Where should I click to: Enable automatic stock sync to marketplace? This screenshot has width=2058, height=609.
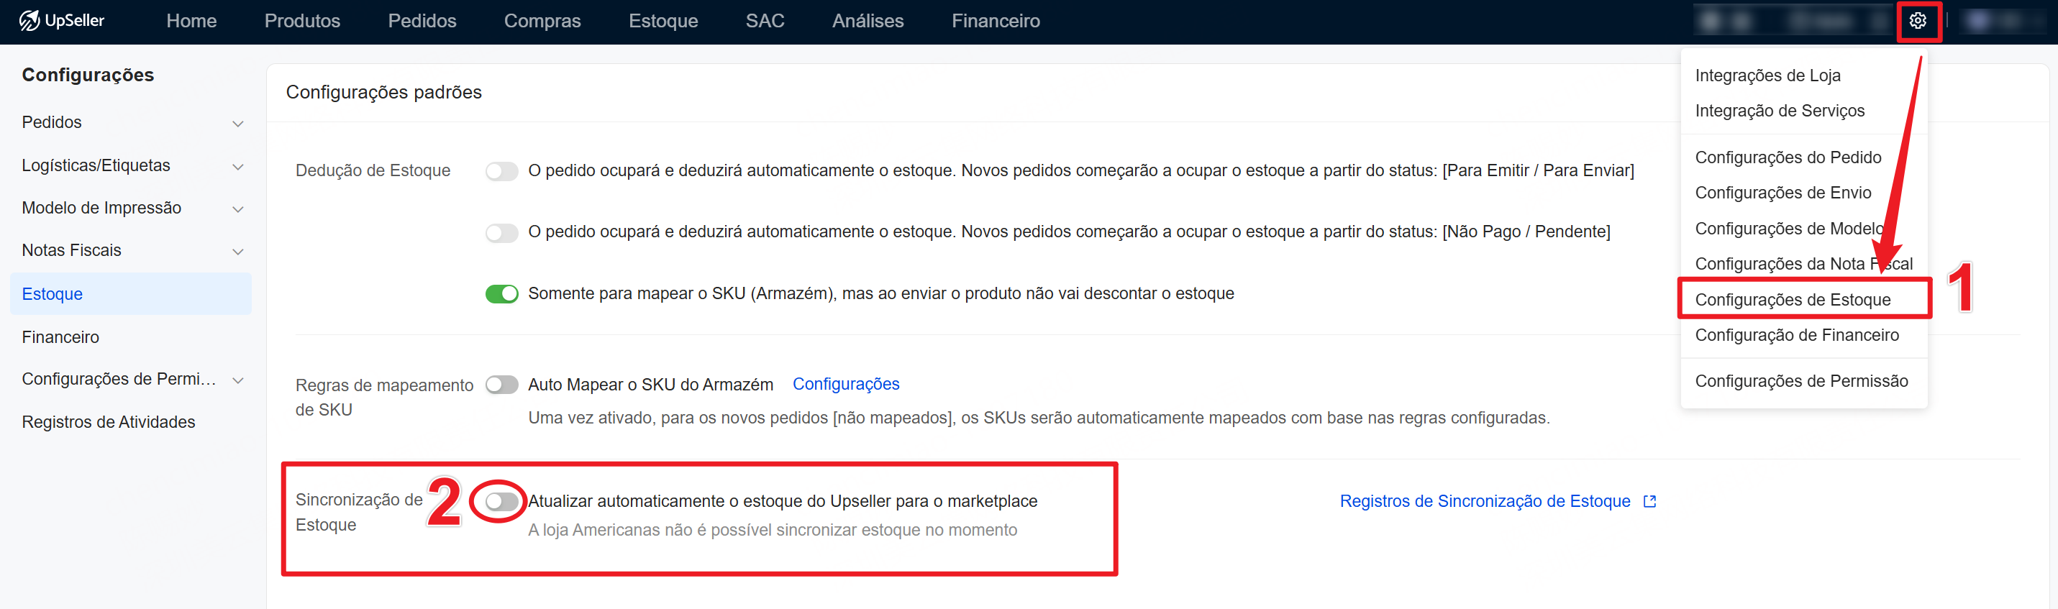pyautogui.click(x=501, y=501)
